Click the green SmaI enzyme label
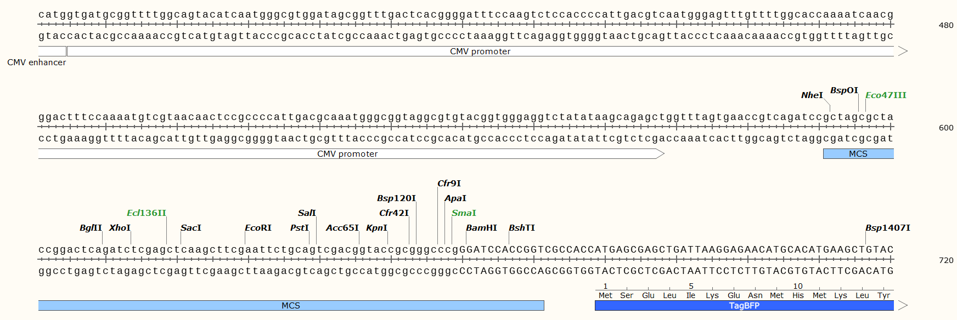957x320 pixels. tap(464, 213)
